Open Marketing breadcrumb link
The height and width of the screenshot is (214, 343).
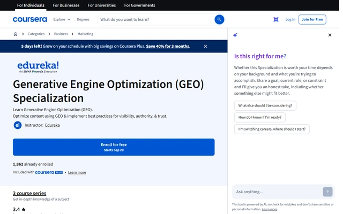[85, 34]
